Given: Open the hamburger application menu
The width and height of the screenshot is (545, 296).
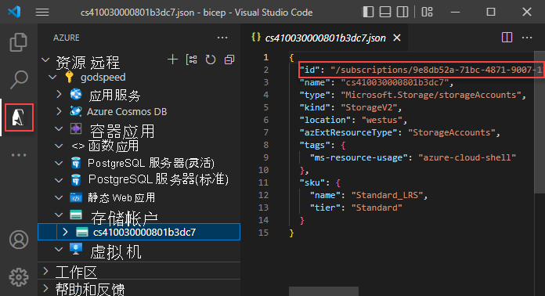Looking at the screenshot, I should tap(42, 13).
